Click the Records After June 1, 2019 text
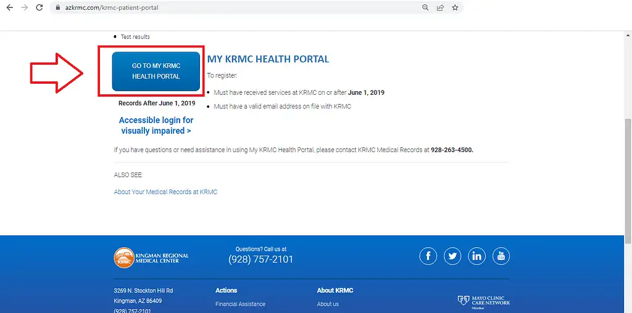Viewport: 632px width, 313px height. click(157, 104)
